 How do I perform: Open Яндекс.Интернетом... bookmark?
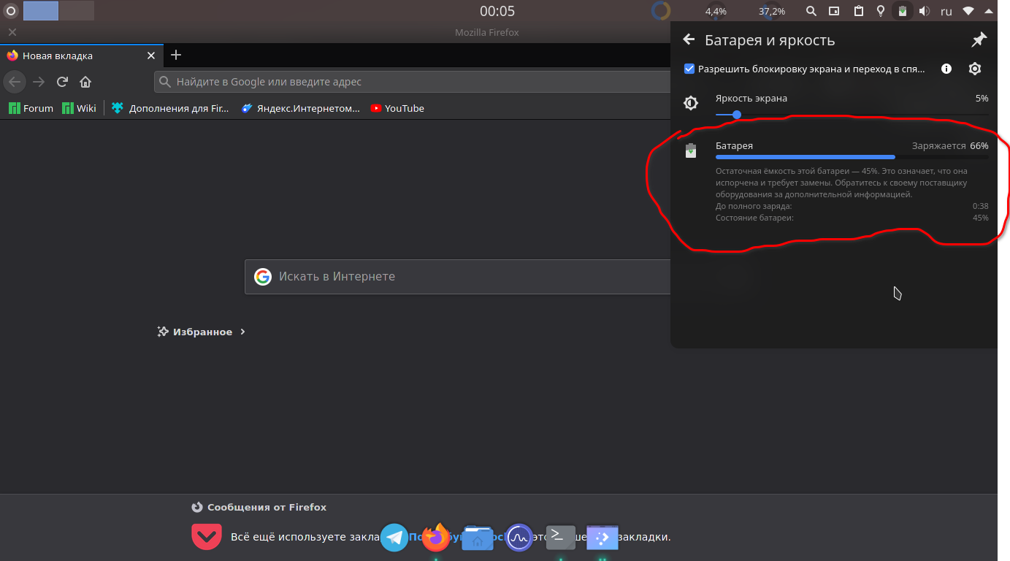301,108
